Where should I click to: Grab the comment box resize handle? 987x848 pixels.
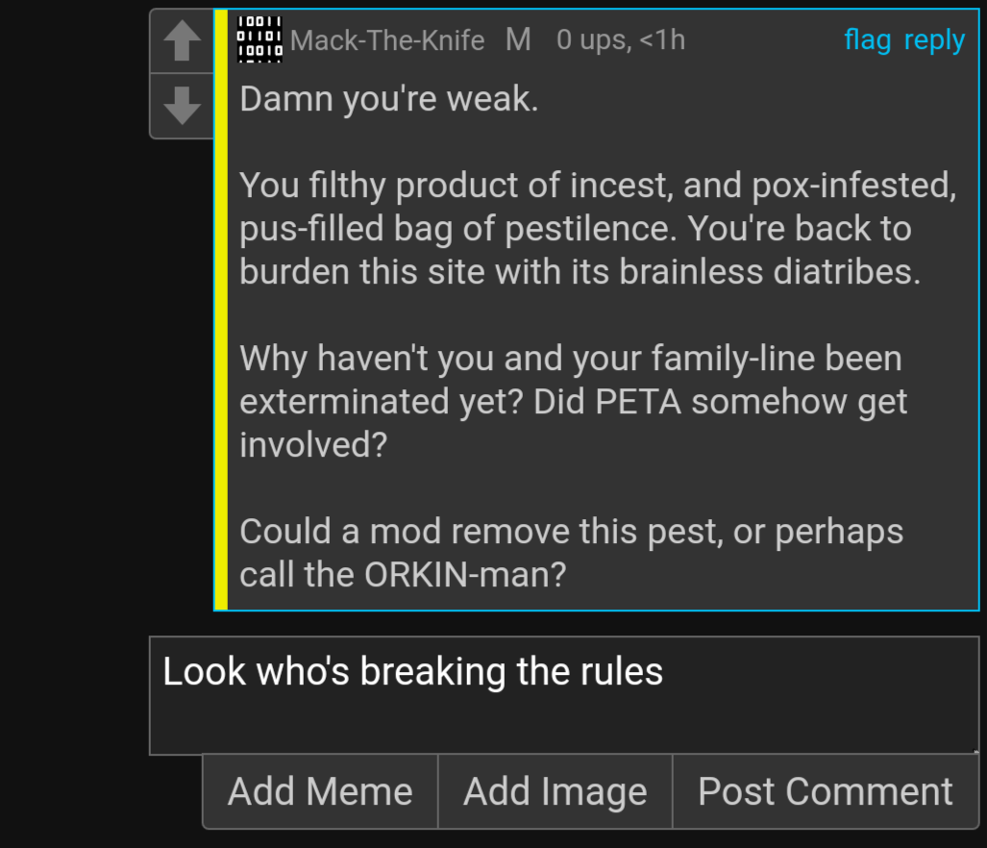pyautogui.click(x=975, y=751)
